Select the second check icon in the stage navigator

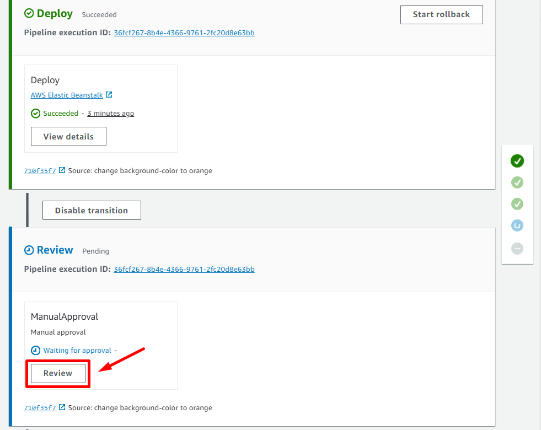pos(517,182)
